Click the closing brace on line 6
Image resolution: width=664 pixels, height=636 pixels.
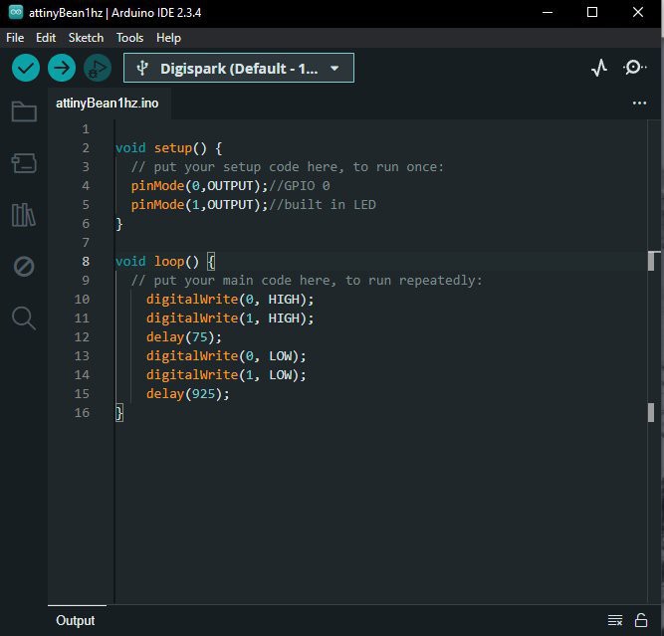point(119,224)
